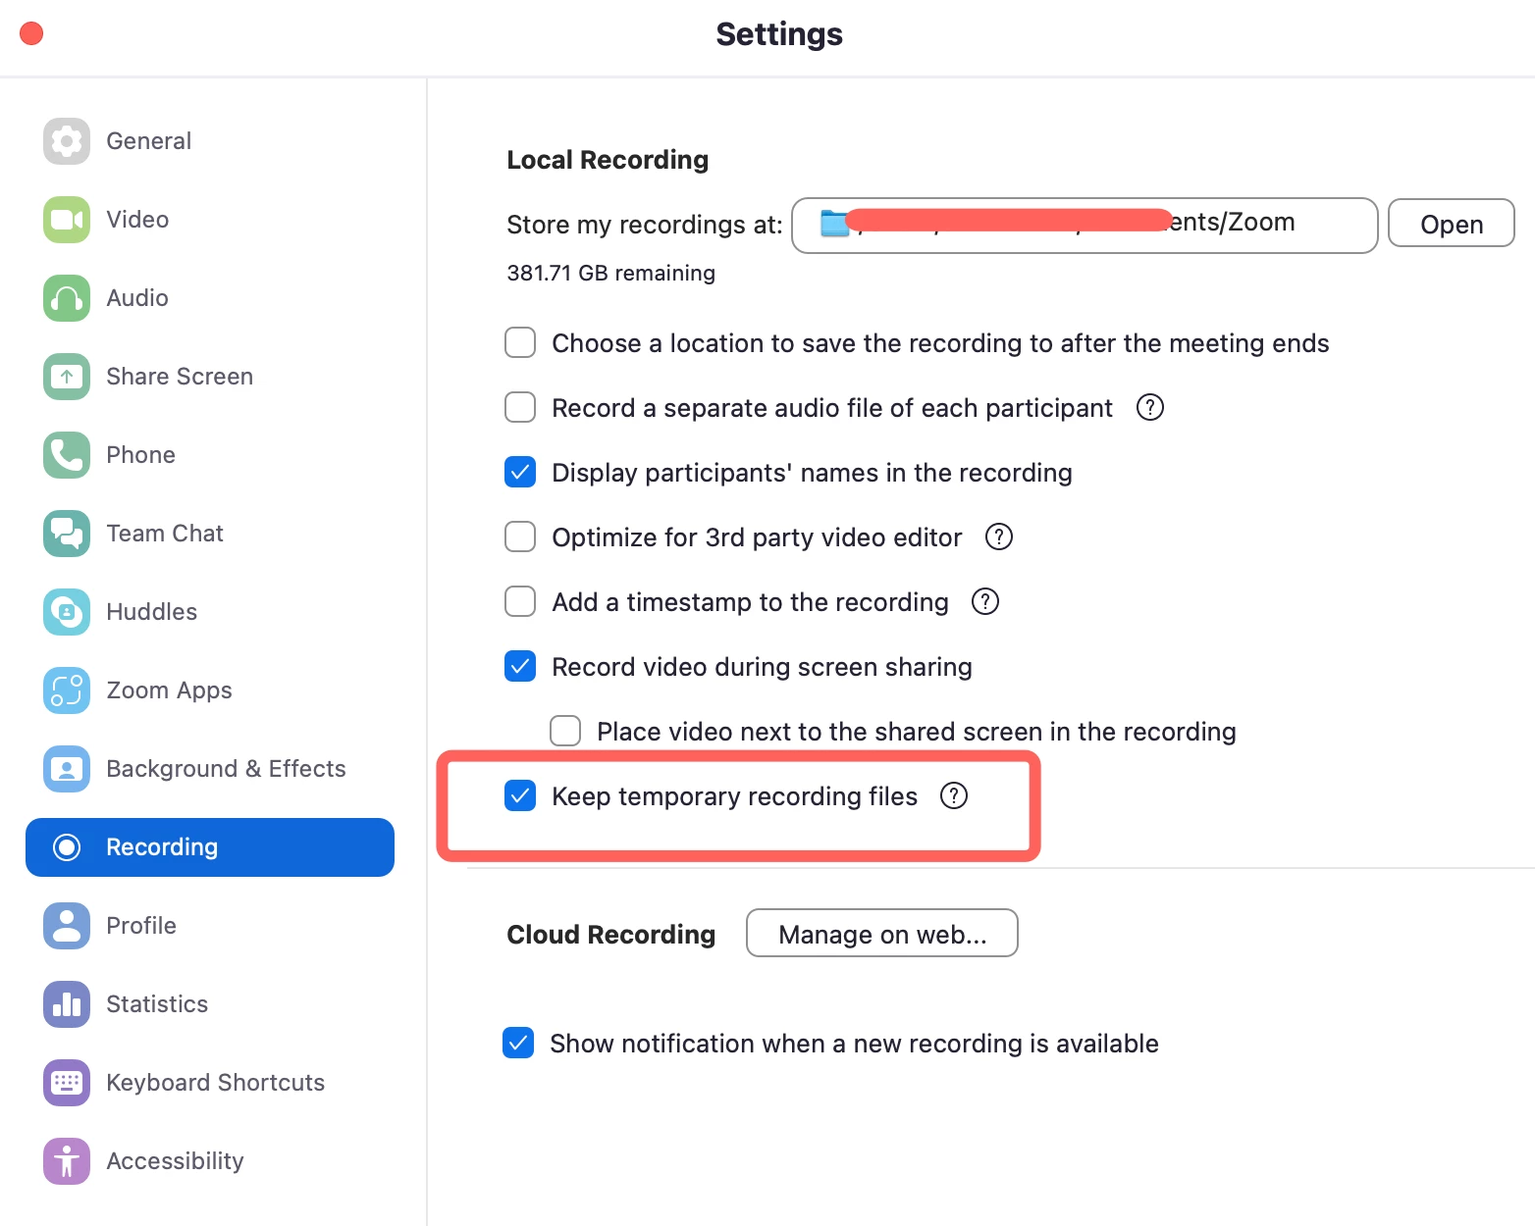Click Manage on web button

(x=882, y=934)
